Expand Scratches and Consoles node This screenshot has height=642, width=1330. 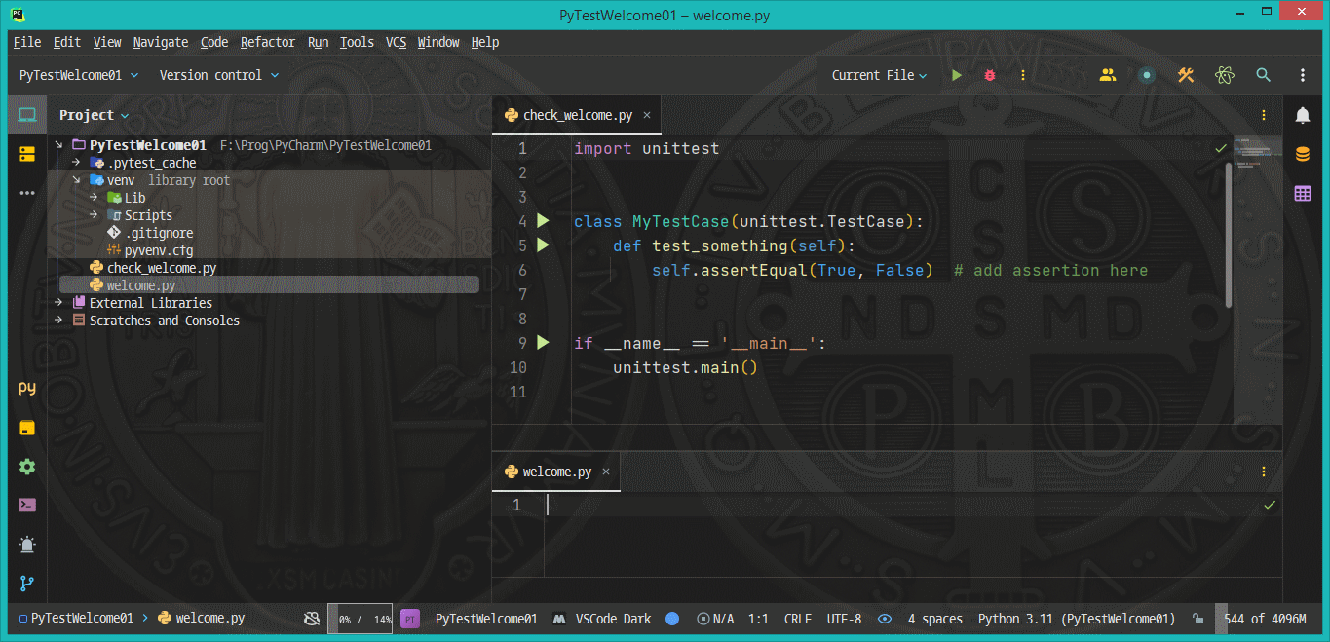pyautogui.click(x=58, y=321)
